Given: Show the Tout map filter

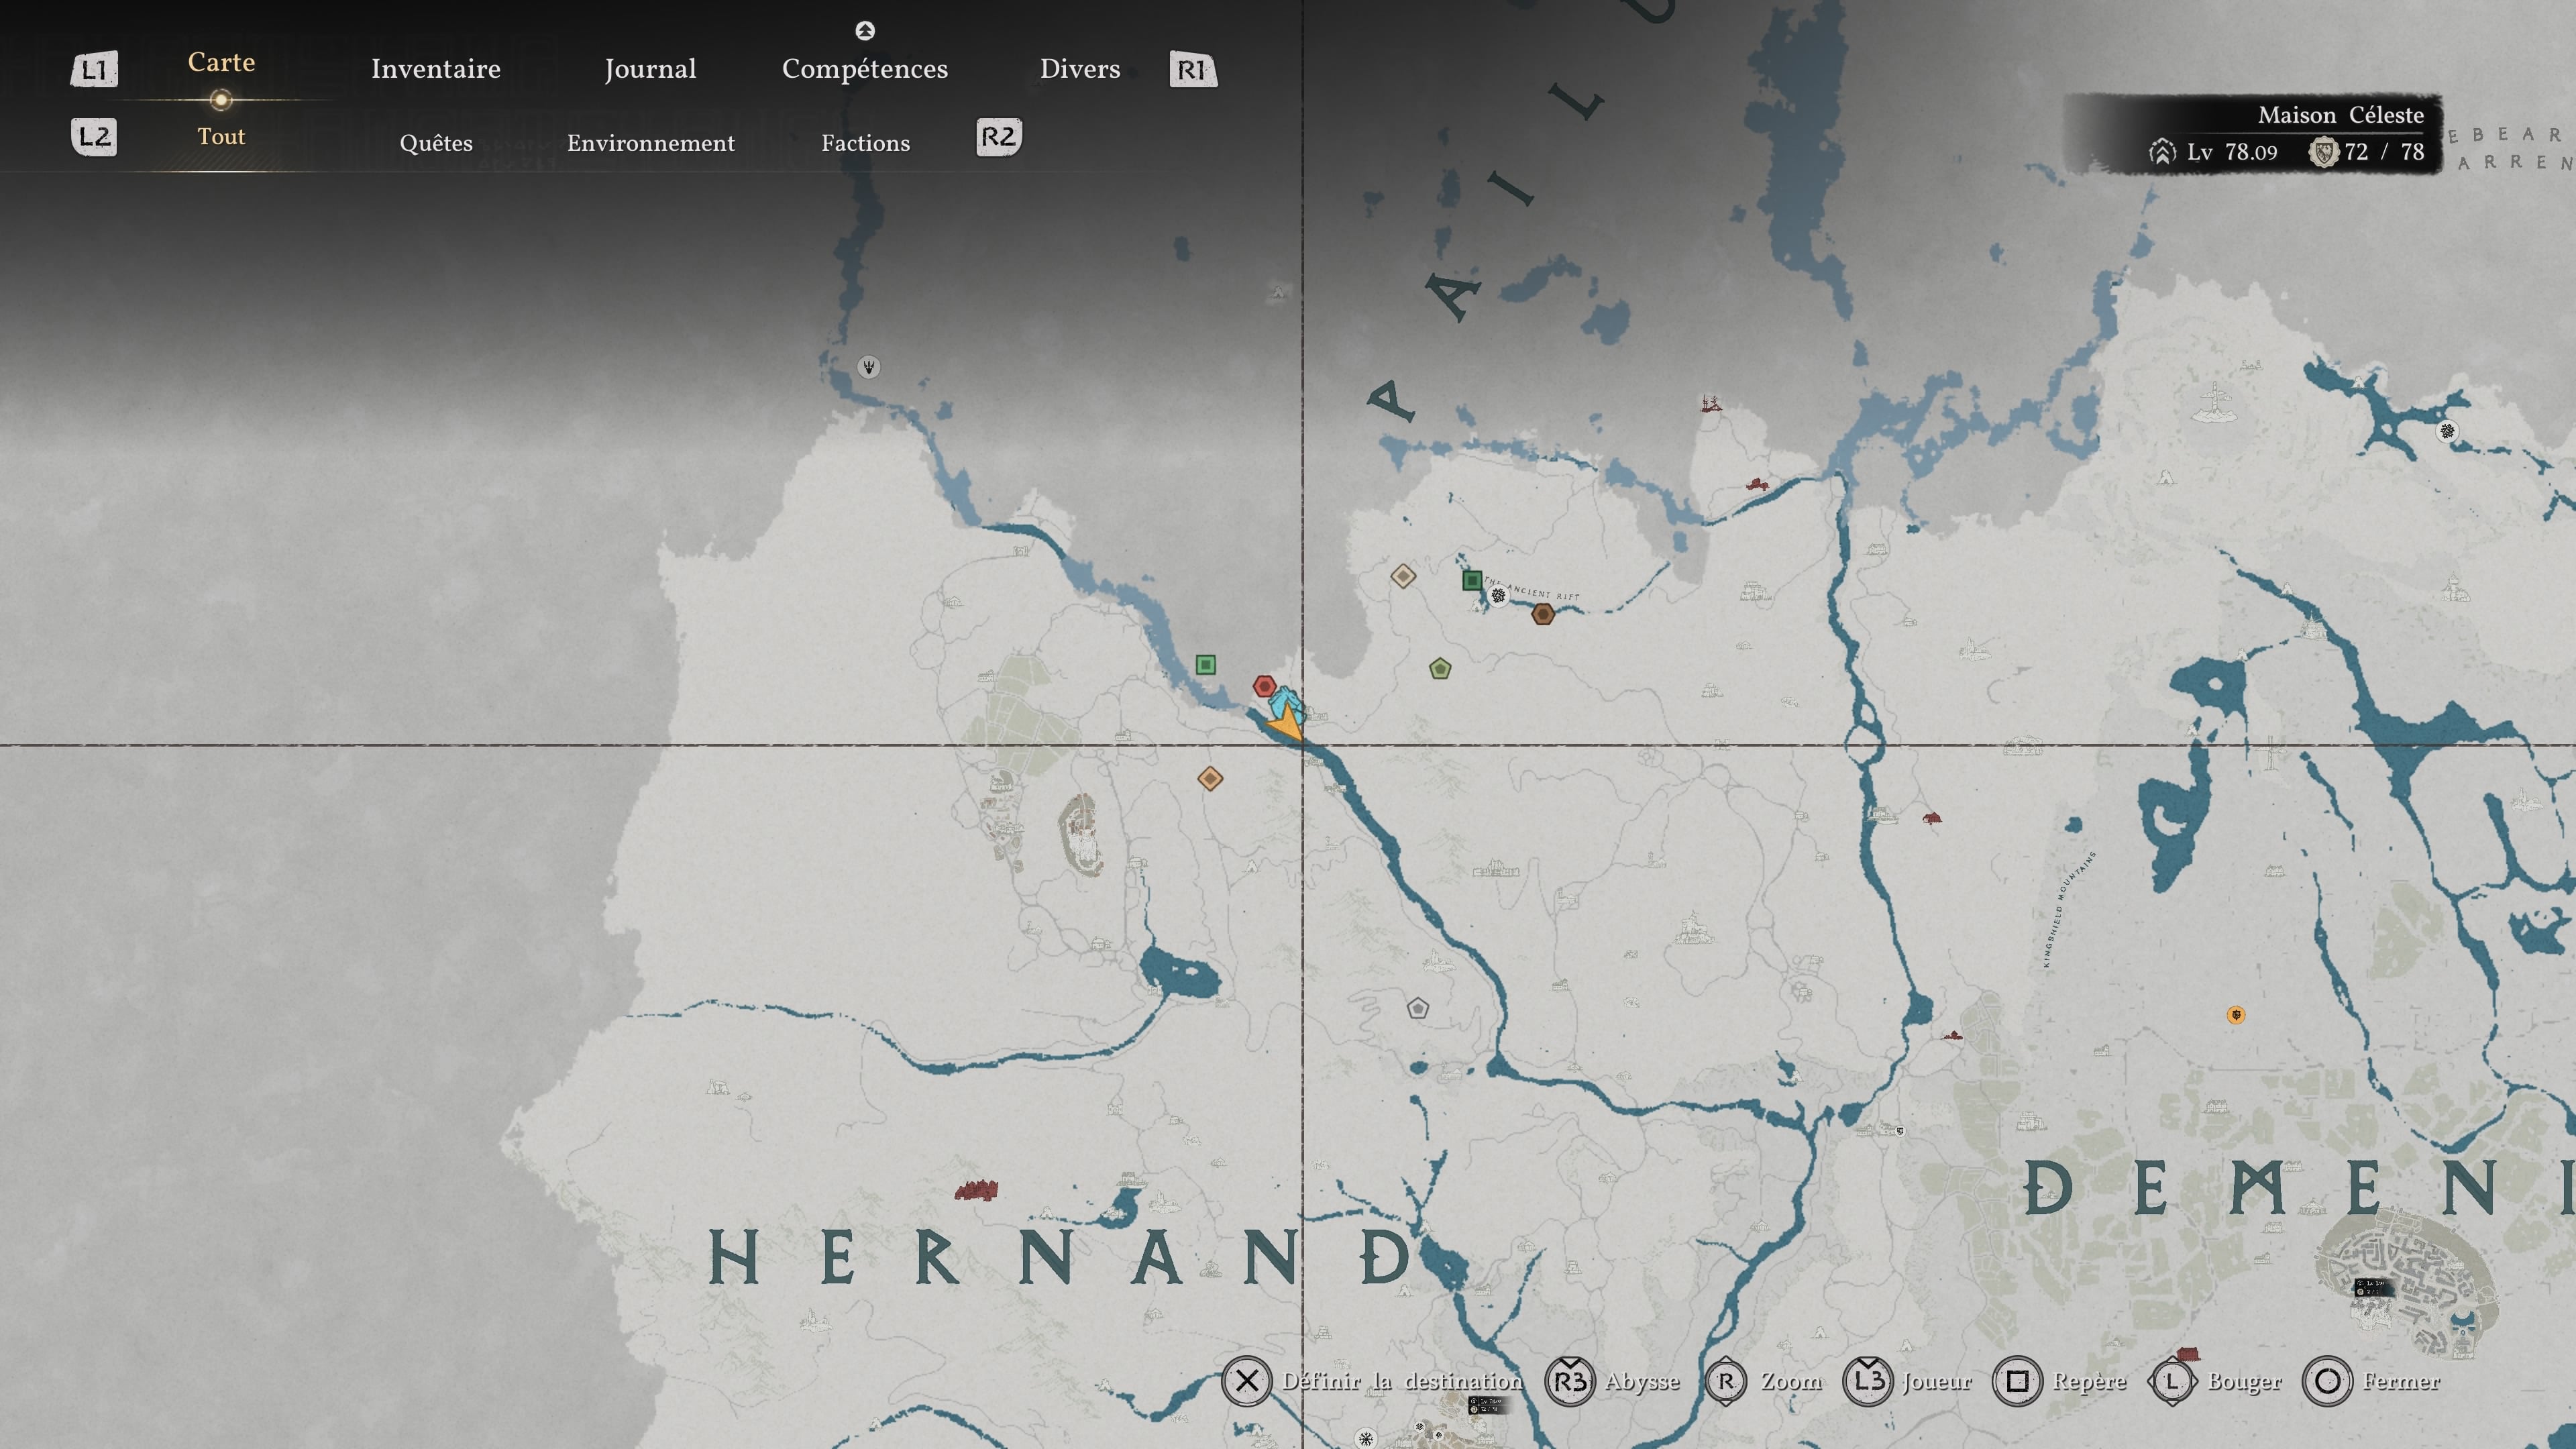Looking at the screenshot, I should (221, 136).
